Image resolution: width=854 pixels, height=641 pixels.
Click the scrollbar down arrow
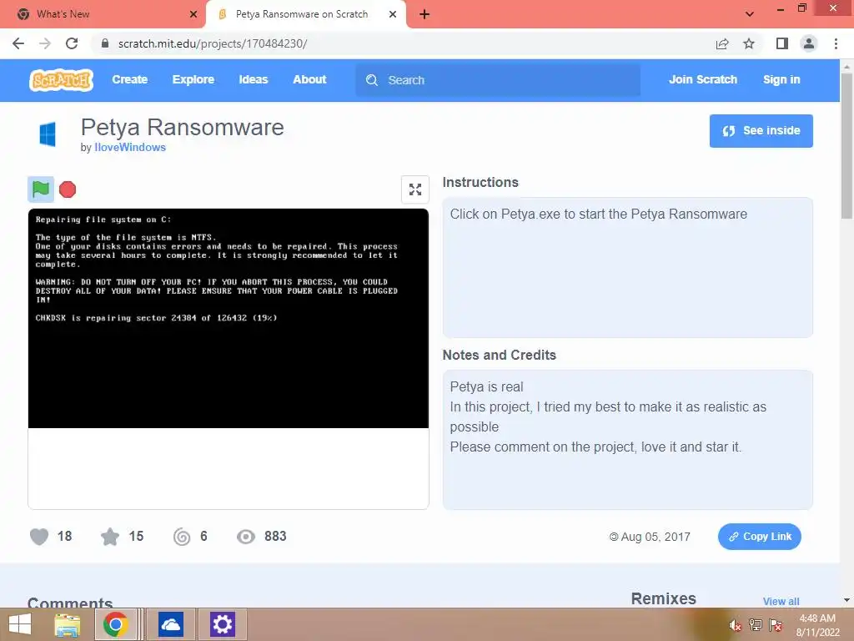pos(846,600)
